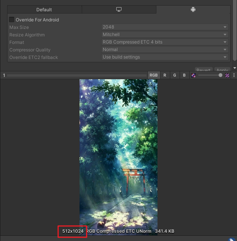Click the Revert button
Viewport: 237px width, 241px height.
tap(204, 69)
